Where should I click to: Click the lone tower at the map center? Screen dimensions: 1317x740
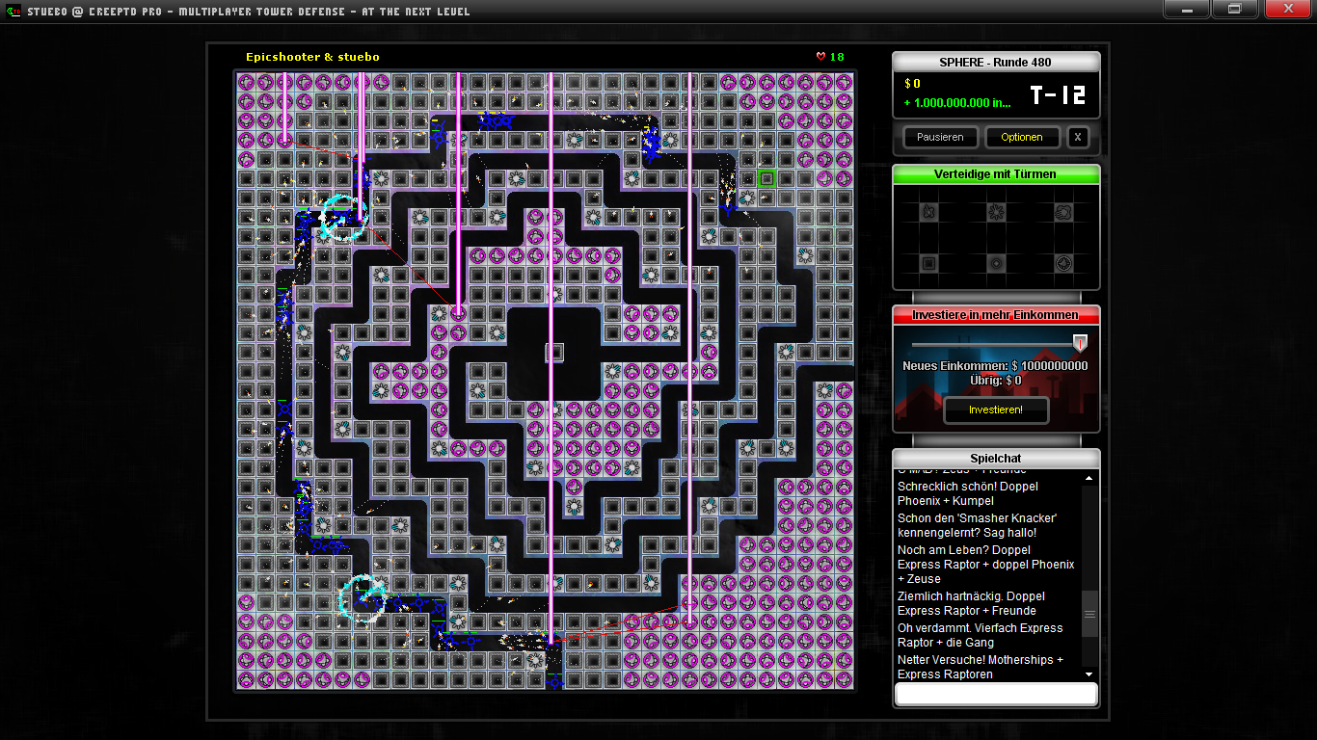click(554, 352)
